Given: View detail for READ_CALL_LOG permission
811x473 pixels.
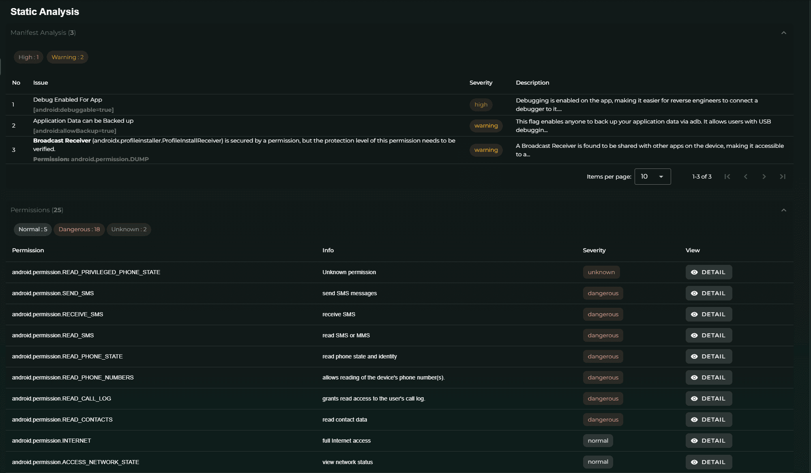Looking at the screenshot, I should pyautogui.click(x=708, y=398).
